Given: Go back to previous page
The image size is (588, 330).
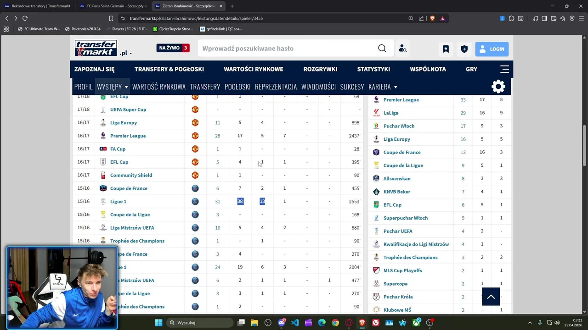Looking at the screenshot, I should [x=6, y=18].
